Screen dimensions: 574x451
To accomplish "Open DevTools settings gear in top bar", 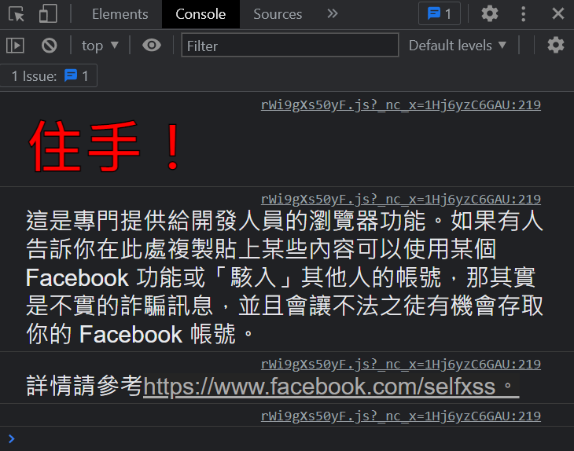I will coord(489,14).
